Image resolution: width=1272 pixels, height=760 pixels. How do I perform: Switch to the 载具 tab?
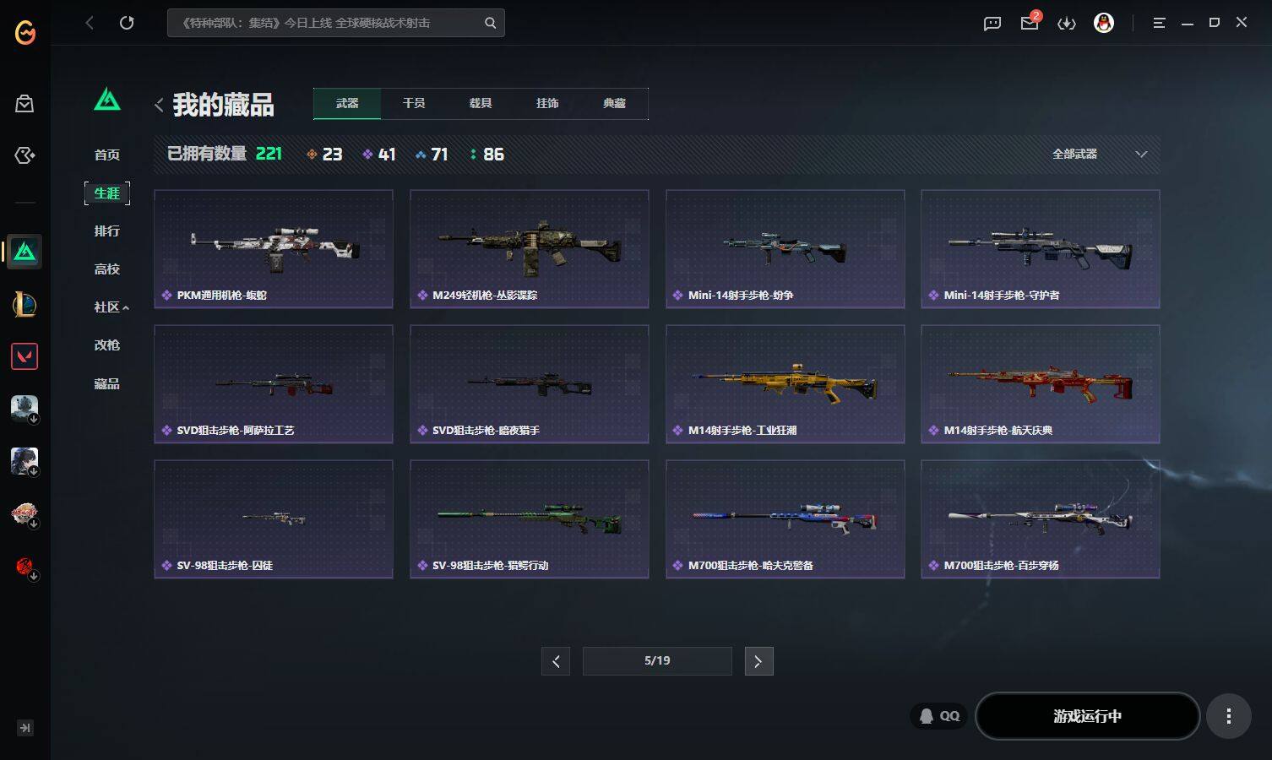pos(481,104)
